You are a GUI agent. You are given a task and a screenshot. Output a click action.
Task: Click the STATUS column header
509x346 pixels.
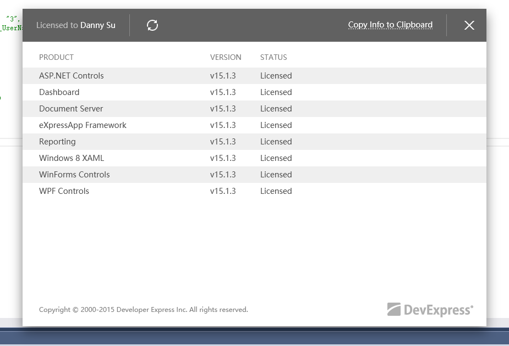pyautogui.click(x=273, y=57)
